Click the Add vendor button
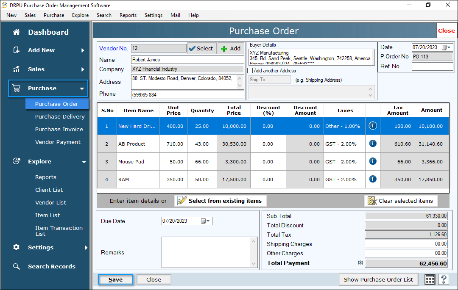The height and width of the screenshot is (290, 458). pos(231,48)
